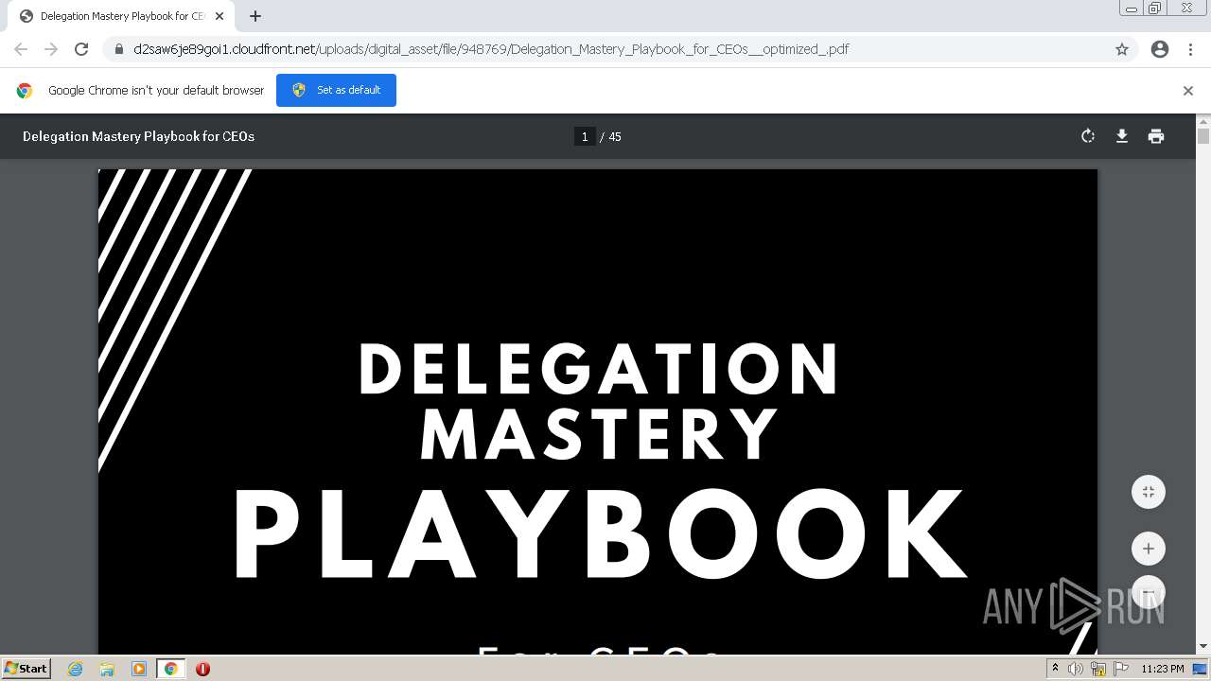1211x681 pixels.
Task: Click the total page count 45
Action: tap(615, 137)
